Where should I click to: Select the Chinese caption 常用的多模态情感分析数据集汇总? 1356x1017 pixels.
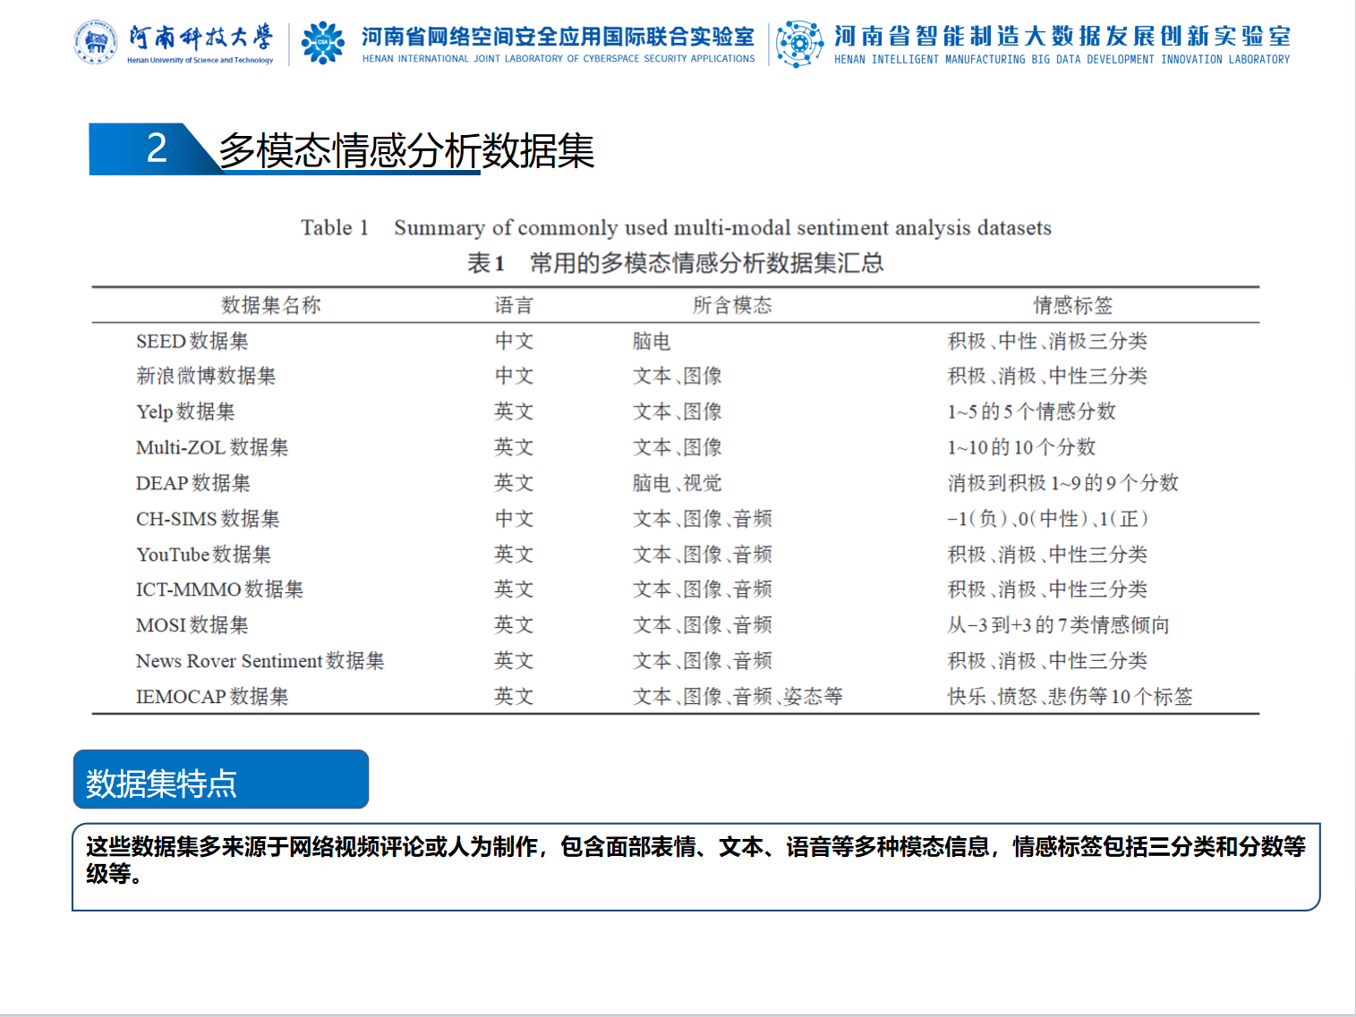[706, 263]
